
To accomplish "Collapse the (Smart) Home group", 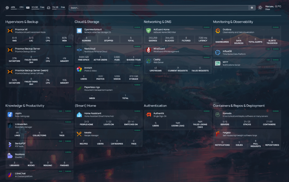I will point(85,105).
